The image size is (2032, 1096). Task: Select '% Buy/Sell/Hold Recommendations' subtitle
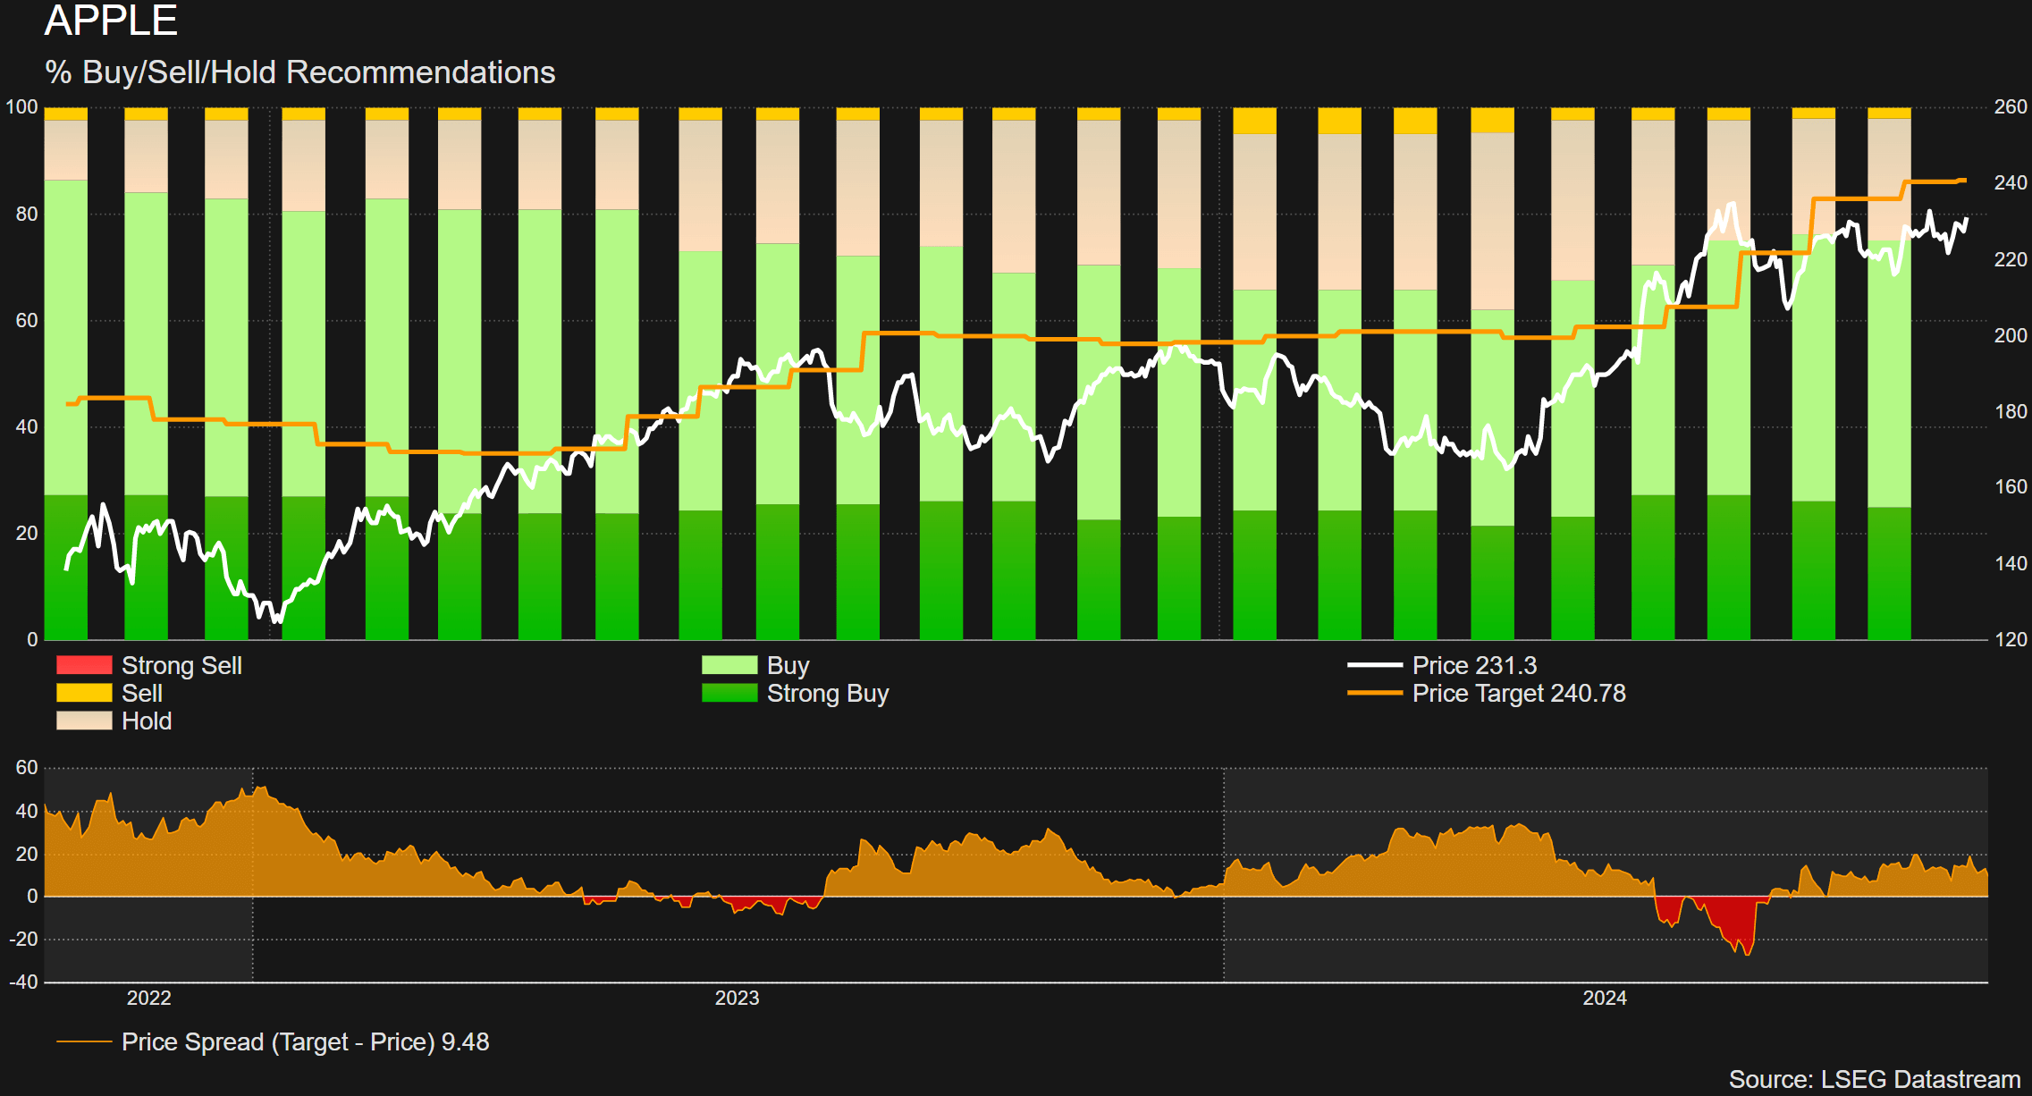click(x=300, y=72)
